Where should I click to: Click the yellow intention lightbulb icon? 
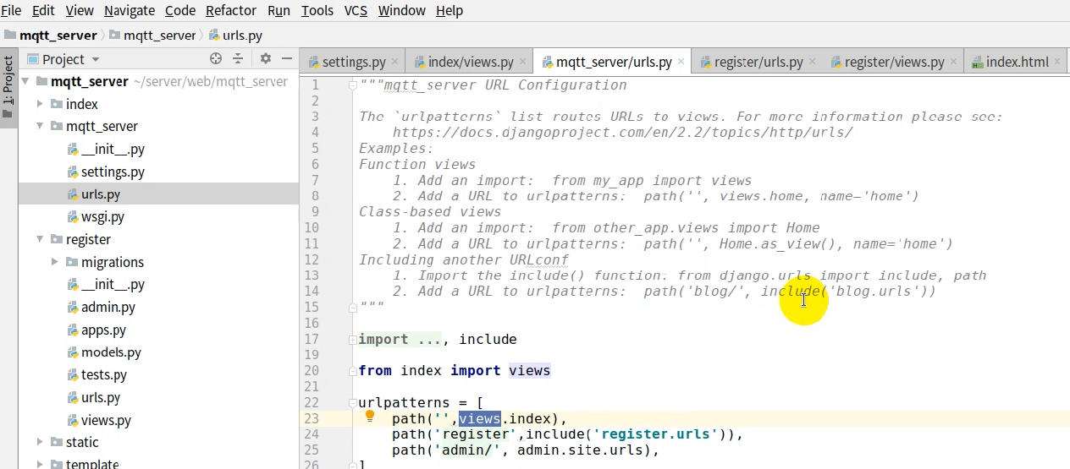369,416
